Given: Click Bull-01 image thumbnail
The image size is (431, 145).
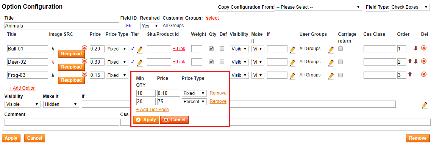Looking at the screenshot, I should 53,49.
